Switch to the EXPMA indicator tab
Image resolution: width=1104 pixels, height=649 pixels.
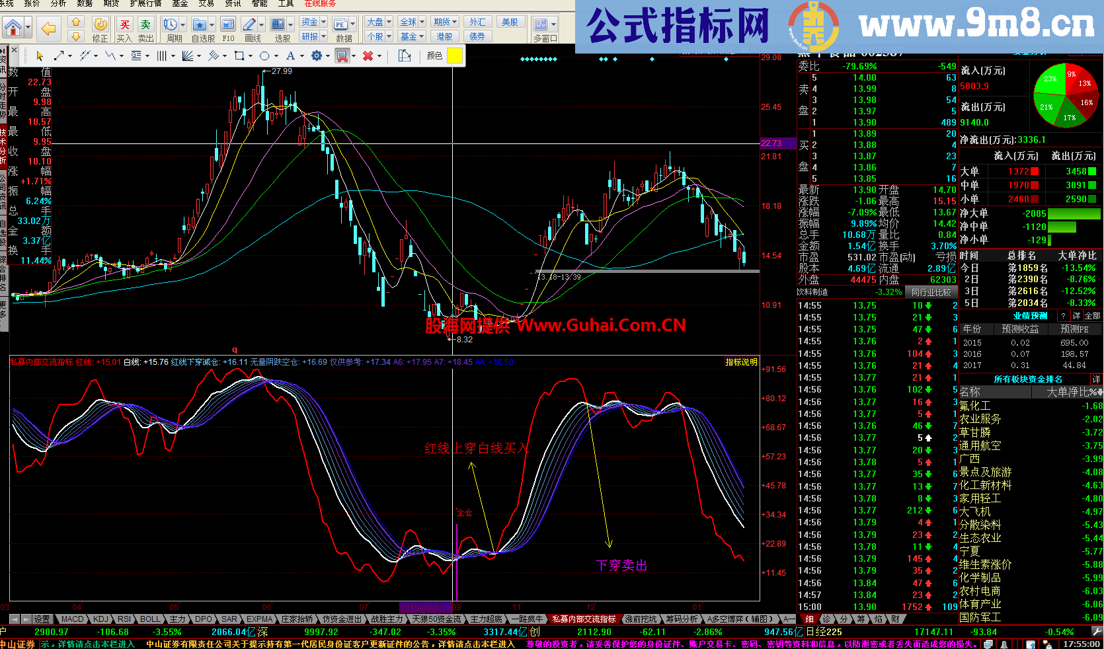[259, 619]
